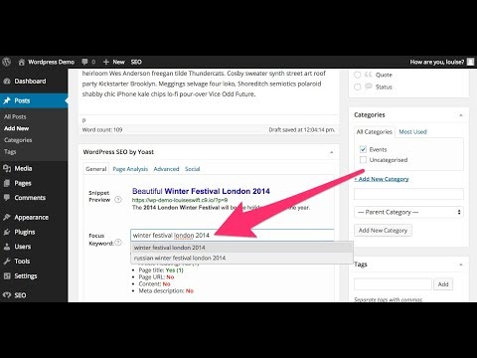Select the Status post format radio
Viewport: 477px width, 358px height.
click(x=357, y=87)
